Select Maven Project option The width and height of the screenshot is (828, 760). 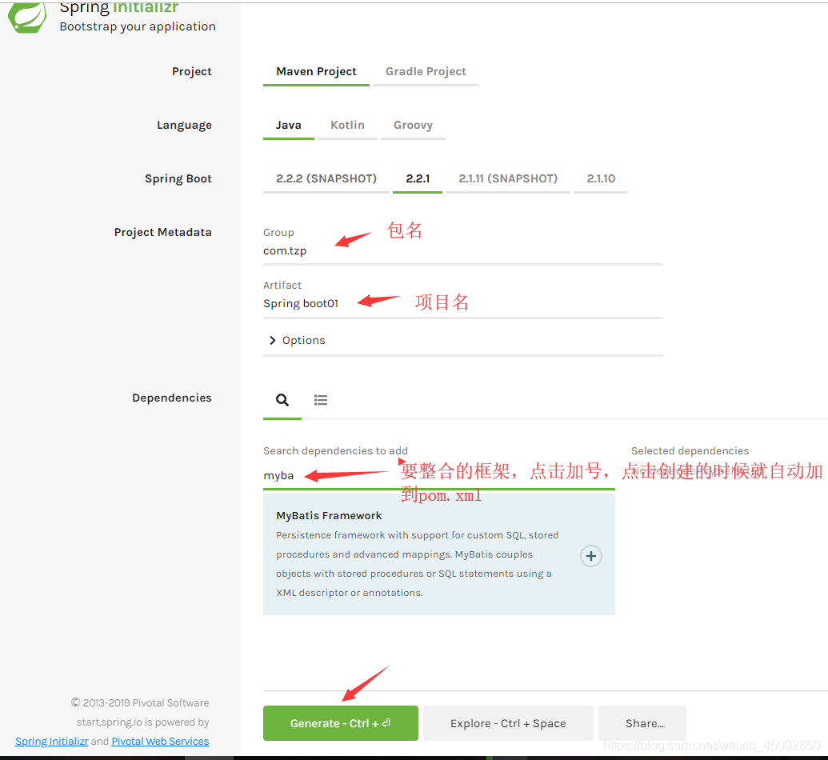(x=316, y=71)
